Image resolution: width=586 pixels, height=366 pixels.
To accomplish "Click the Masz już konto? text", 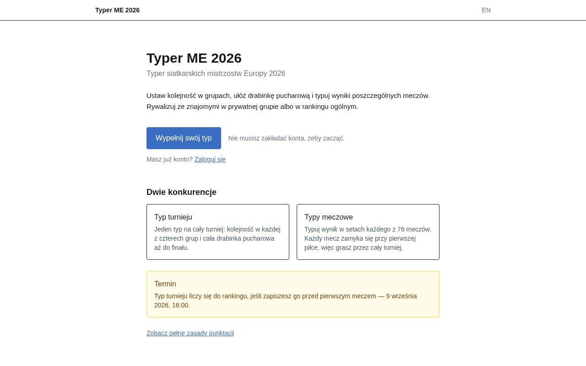I will pos(169,159).
